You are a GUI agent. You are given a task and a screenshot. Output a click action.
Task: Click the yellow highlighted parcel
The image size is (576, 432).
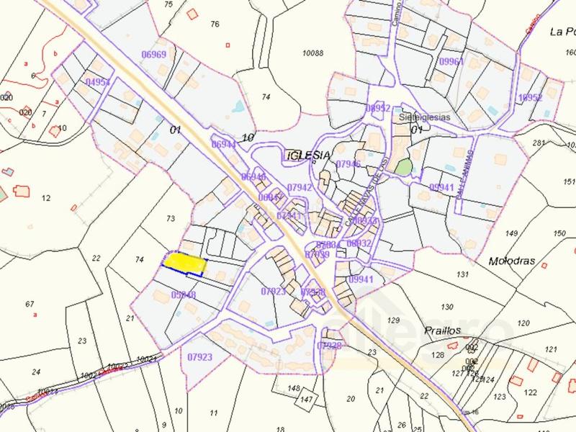point(184,264)
